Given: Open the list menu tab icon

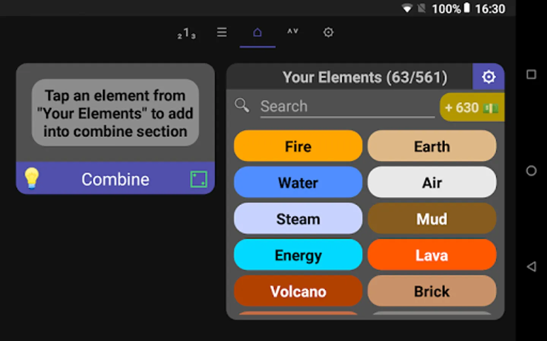Looking at the screenshot, I should (222, 33).
